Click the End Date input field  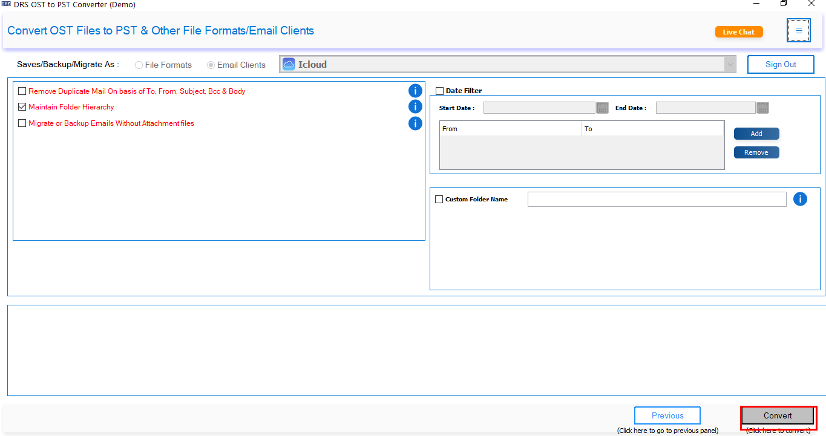coord(706,108)
